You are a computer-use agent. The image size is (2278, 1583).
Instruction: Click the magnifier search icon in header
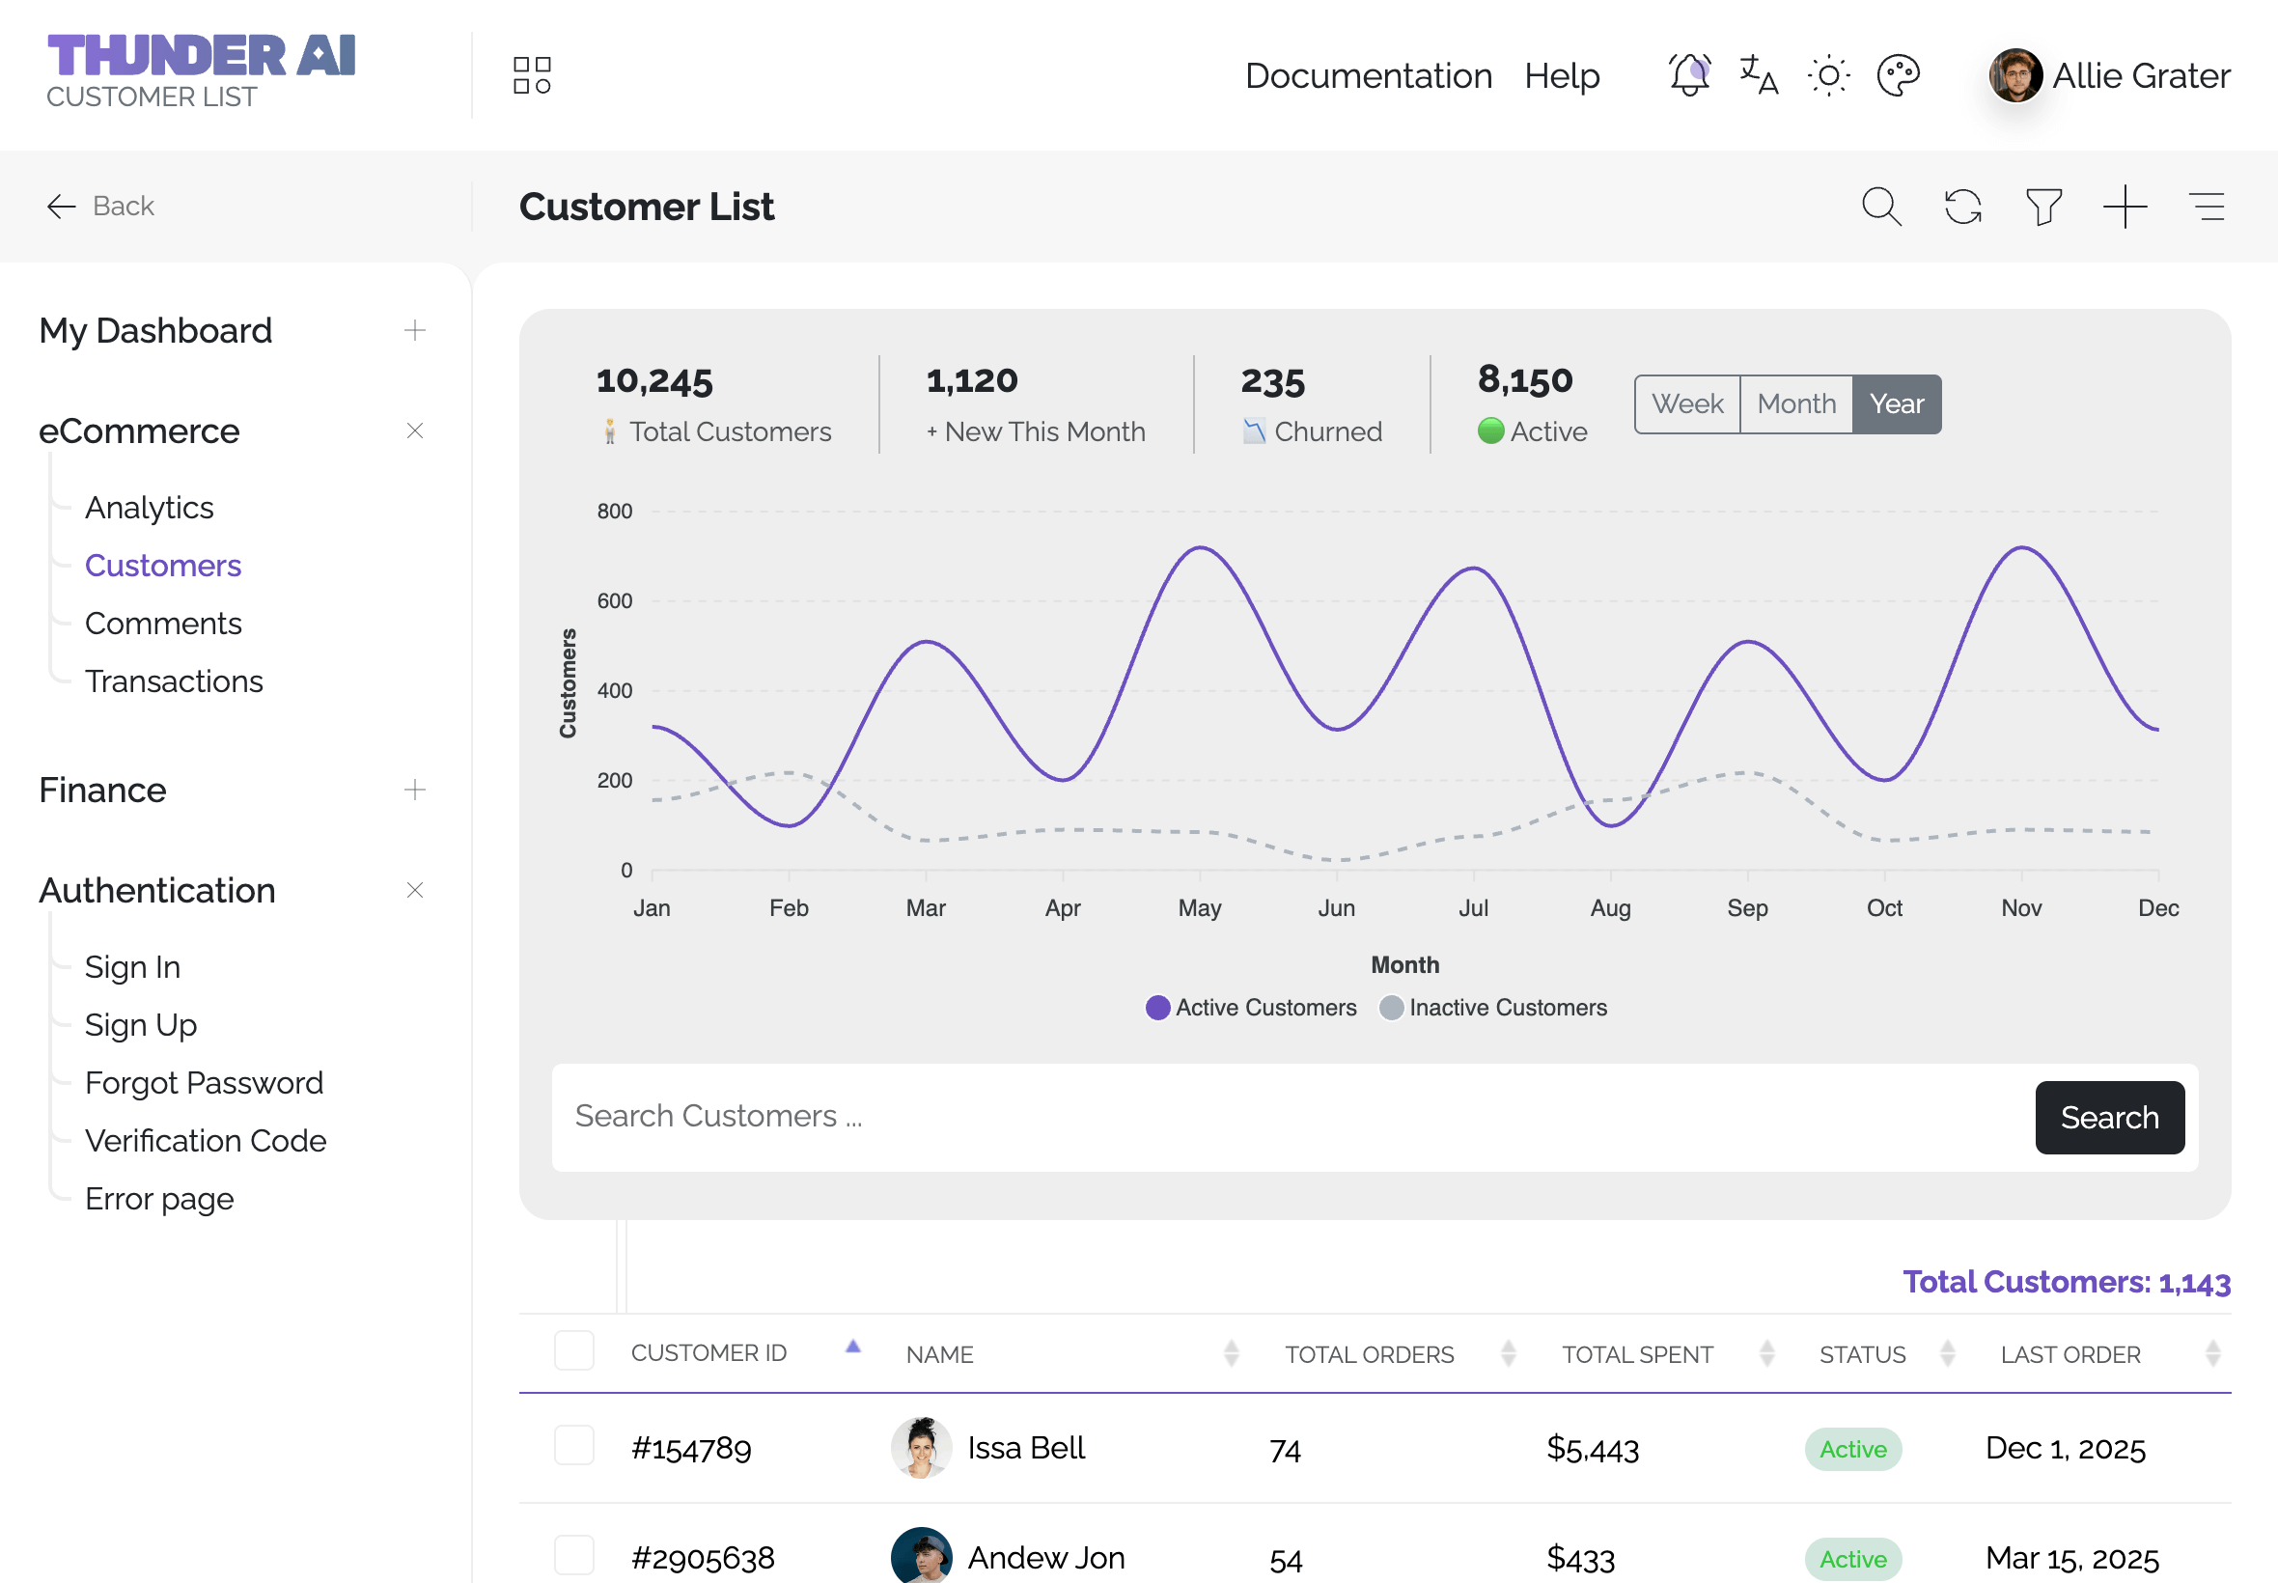tap(1880, 207)
